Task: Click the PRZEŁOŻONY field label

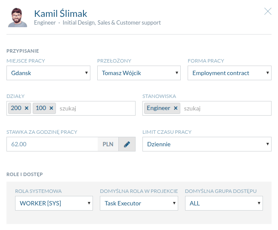Action: click(114, 61)
